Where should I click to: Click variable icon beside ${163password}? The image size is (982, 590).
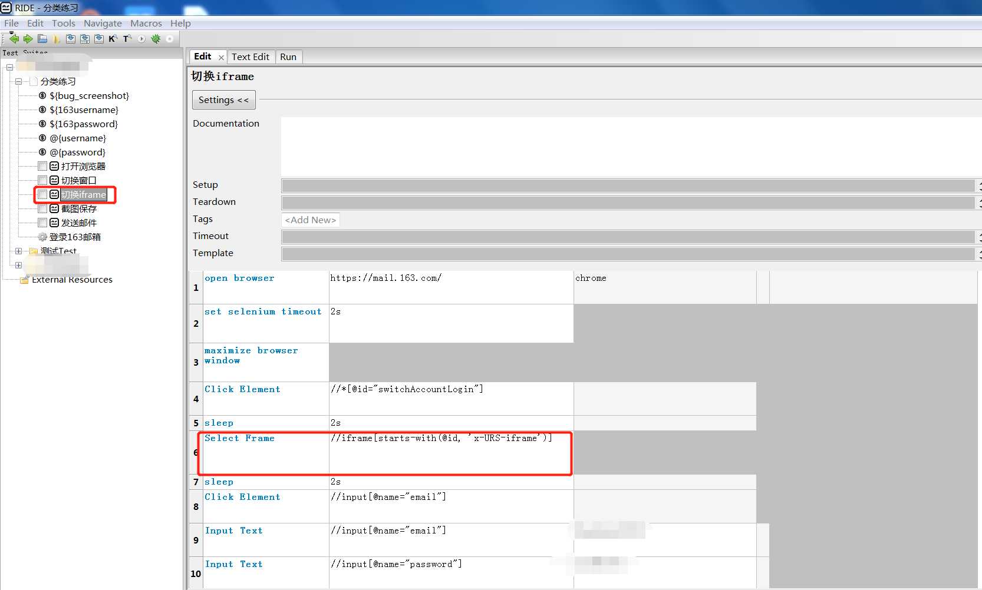(x=42, y=124)
